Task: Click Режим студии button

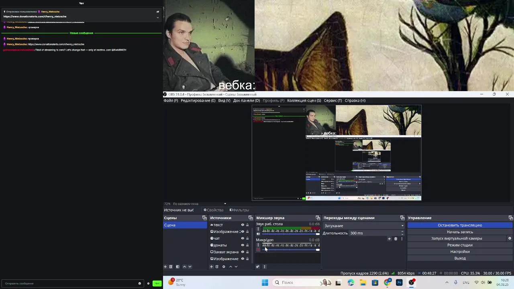Action: [x=460, y=245]
